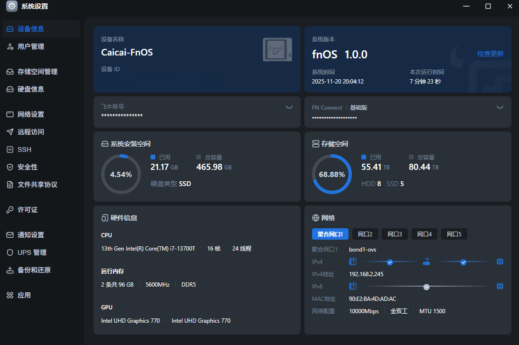This screenshot has height=345, width=519.
Task: Click the backup and restore icon
Action: pyautogui.click(x=9, y=270)
